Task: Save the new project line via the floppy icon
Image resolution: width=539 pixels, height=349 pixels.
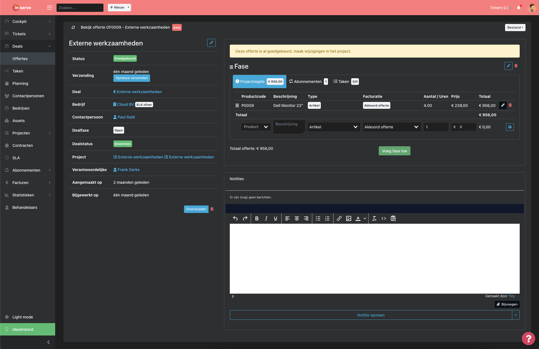Action: click(510, 127)
